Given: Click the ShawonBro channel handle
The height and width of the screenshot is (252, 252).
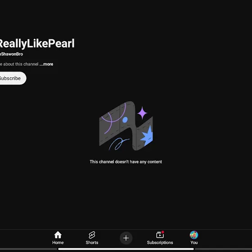Looking at the screenshot, I should point(11,54).
